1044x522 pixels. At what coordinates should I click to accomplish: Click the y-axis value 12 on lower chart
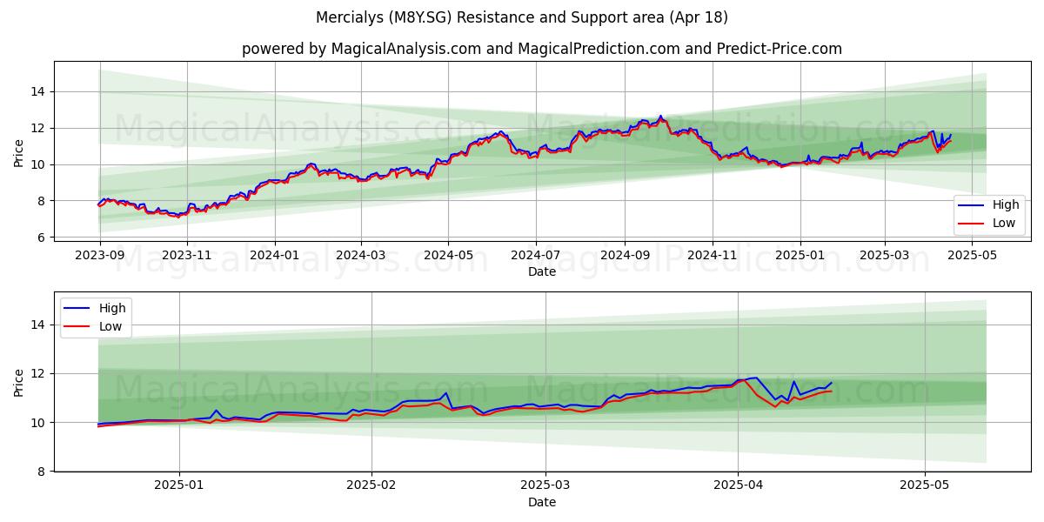coord(39,374)
